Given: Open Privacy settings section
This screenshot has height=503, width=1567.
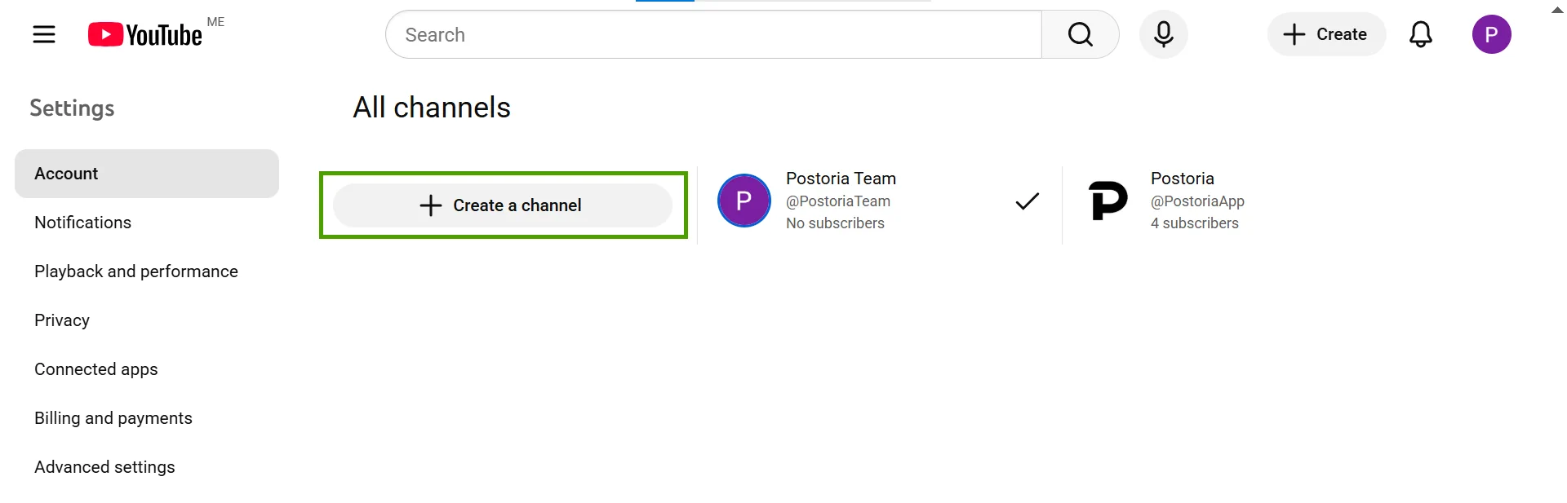Looking at the screenshot, I should pos(147,320).
